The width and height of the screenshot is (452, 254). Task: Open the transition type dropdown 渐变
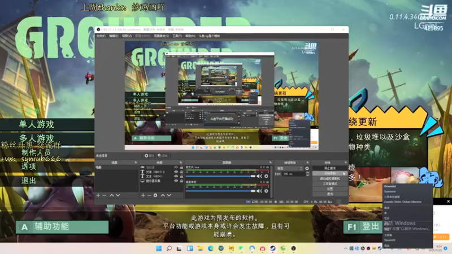tap(289, 168)
